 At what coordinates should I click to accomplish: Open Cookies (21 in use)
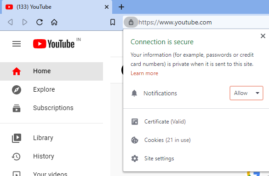(x=167, y=140)
